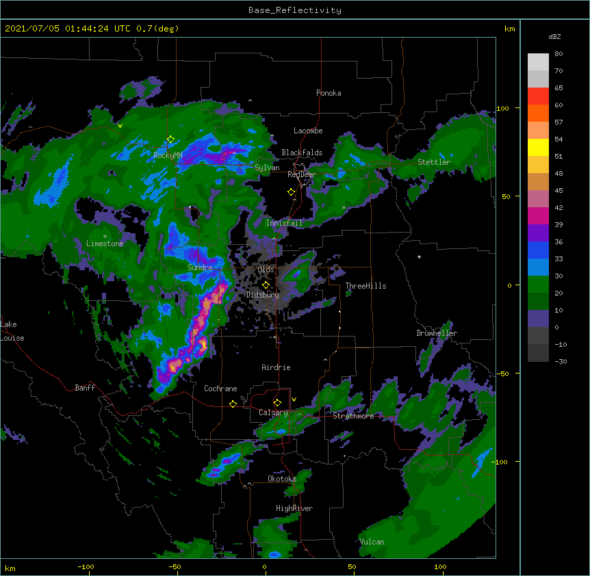The width and height of the screenshot is (590, 576).
Task: Click the Vulcan label
Action: coord(372,542)
